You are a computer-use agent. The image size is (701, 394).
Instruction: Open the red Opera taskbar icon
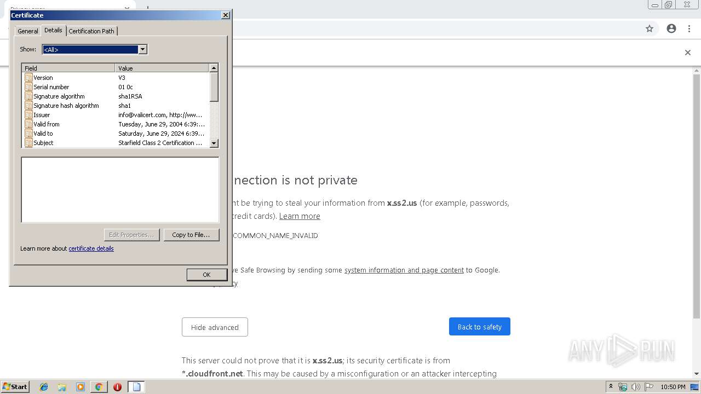click(x=117, y=387)
